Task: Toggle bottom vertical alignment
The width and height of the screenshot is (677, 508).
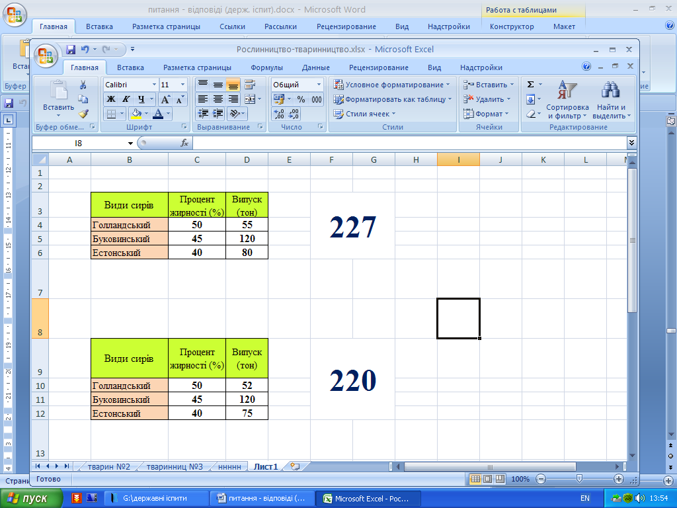Action: pyautogui.click(x=233, y=84)
